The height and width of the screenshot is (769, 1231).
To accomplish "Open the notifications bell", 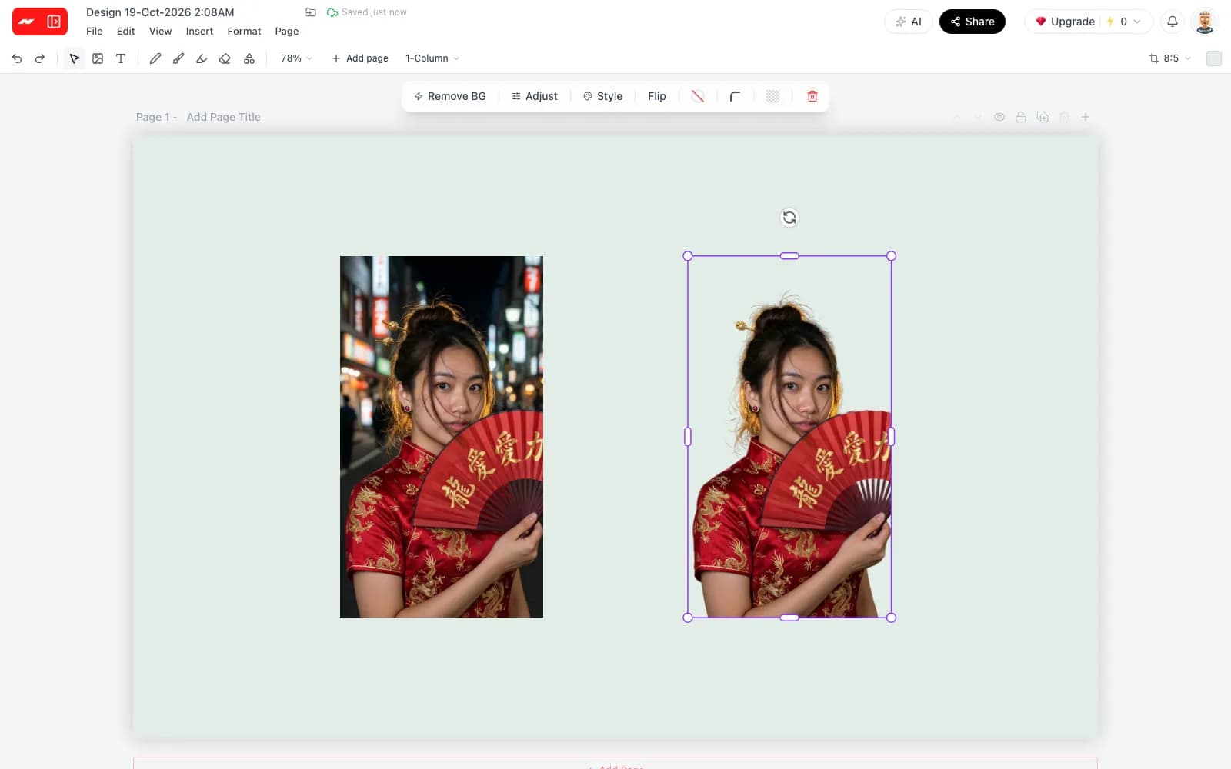I will point(1173,22).
